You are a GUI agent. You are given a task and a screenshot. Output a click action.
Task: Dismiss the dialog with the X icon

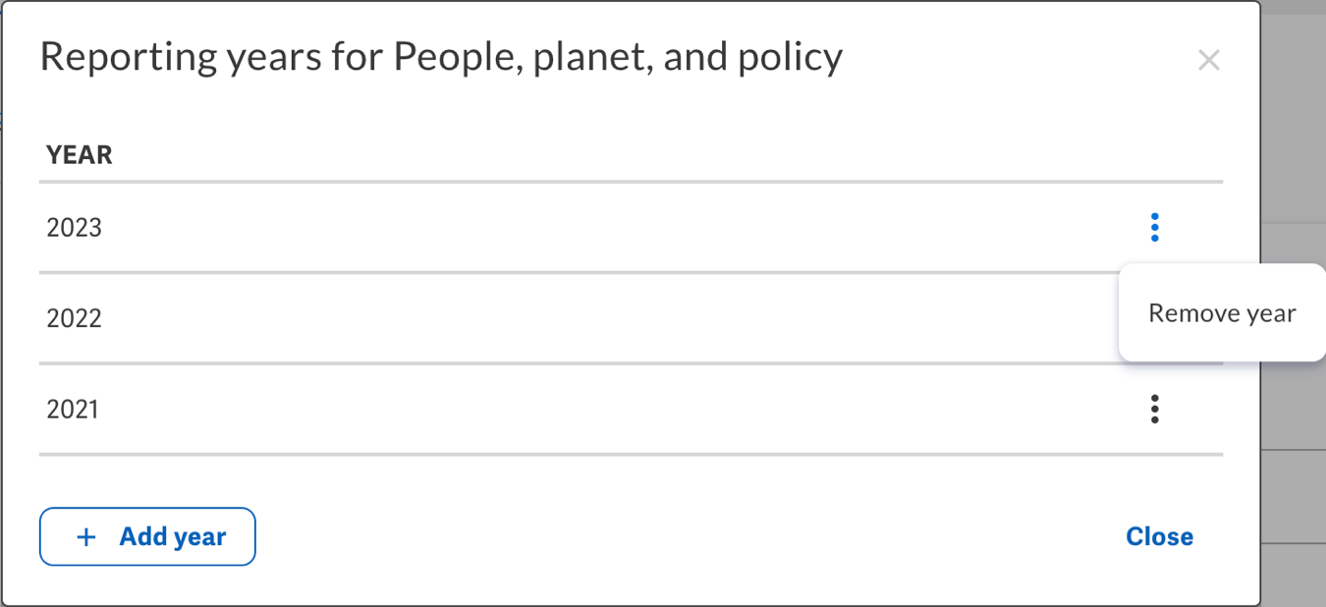click(1208, 60)
